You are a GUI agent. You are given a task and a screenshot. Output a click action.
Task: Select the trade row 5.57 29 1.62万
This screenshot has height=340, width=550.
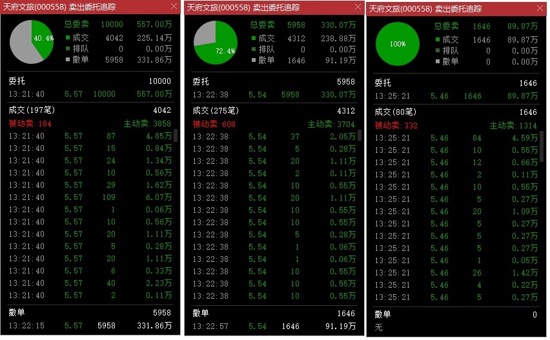pyautogui.click(x=90, y=185)
